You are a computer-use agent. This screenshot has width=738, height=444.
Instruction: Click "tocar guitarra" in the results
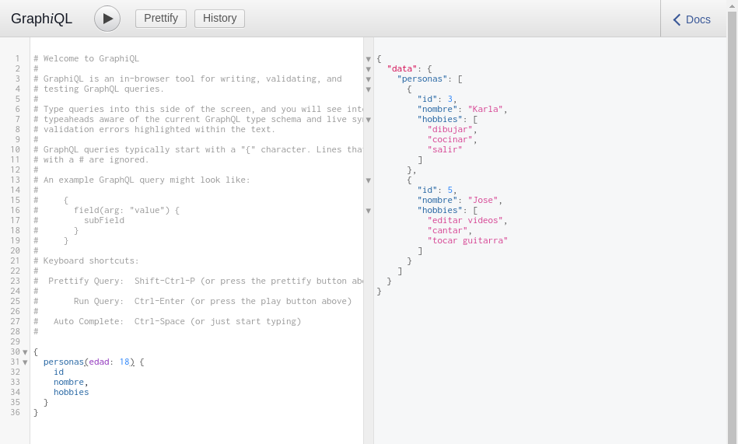tap(467, 240)
